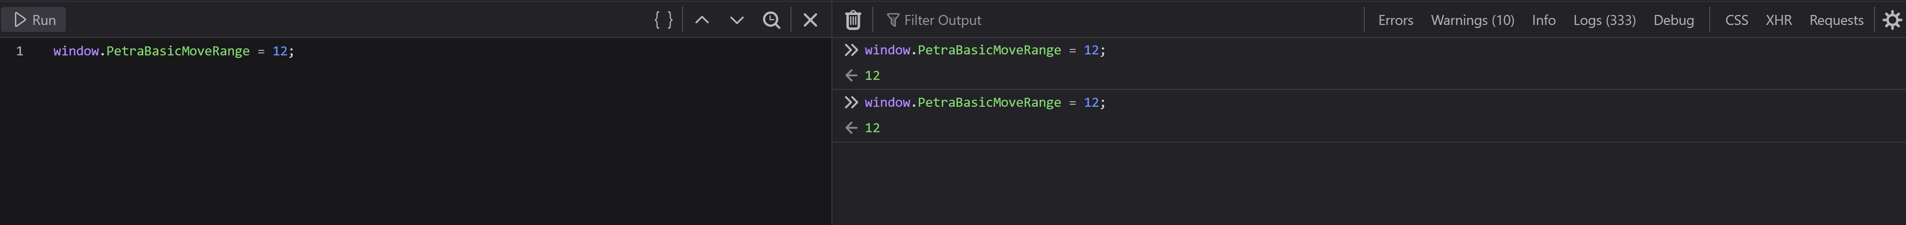The height and width of the screenshot is (225, 1906).
Task: Close the multi-line editor pane
Action: pos(810,20)
